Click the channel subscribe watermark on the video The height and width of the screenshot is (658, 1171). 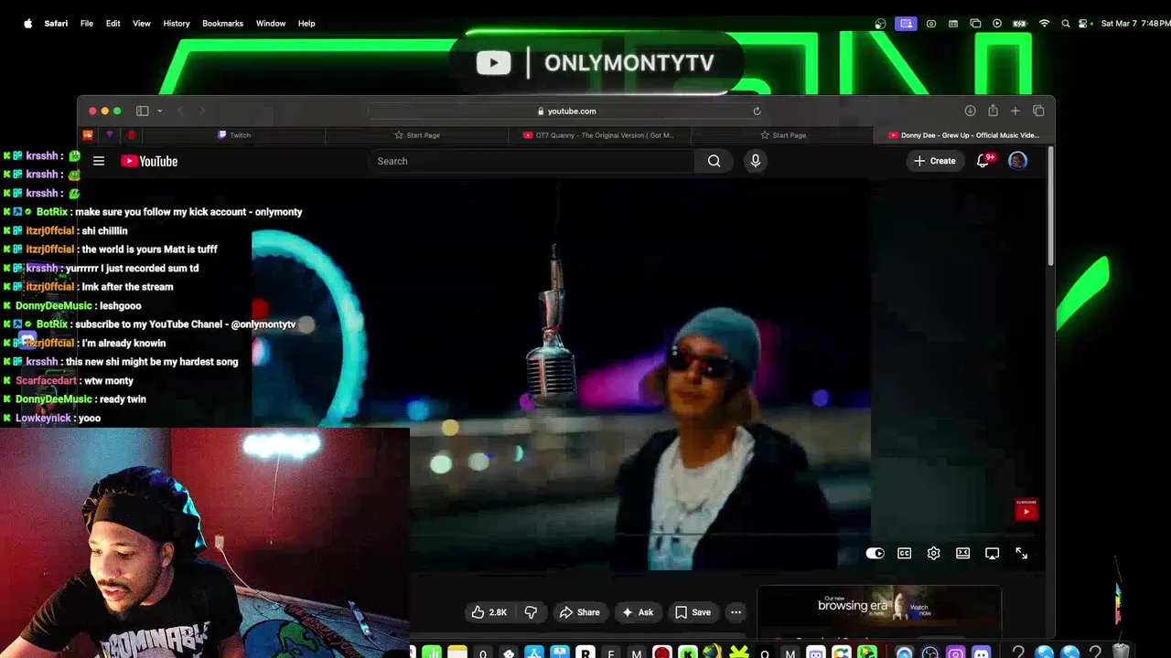[1026, 509]
